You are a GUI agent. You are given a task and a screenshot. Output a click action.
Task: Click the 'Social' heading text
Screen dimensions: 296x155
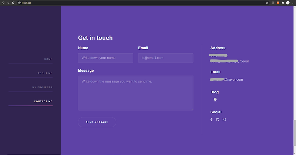(216, 112)
